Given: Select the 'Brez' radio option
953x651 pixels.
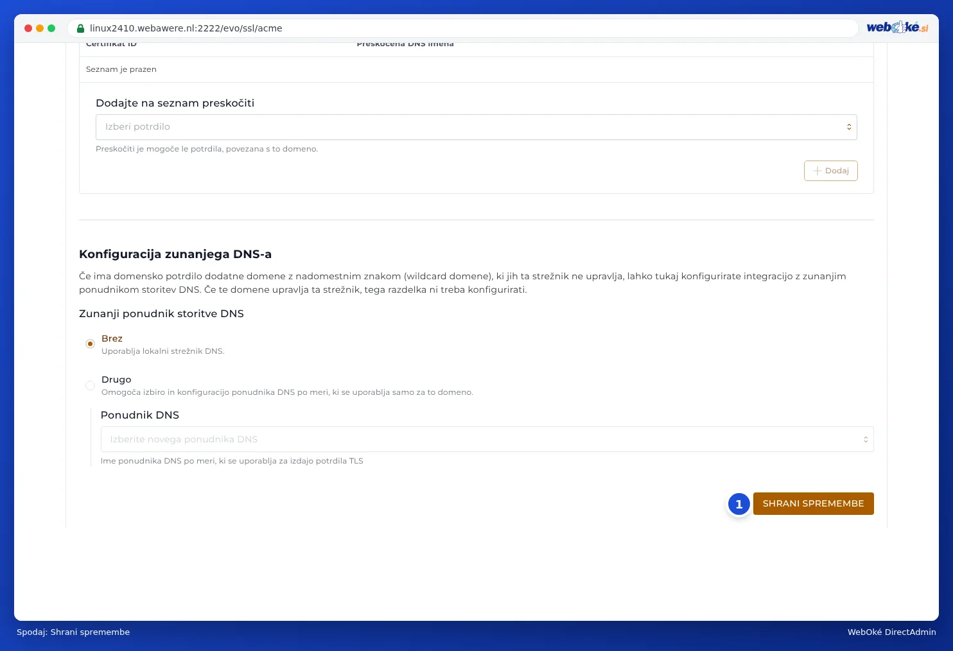Looking at the screenshot, I should (x=90, y=344).
